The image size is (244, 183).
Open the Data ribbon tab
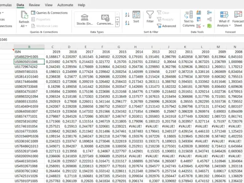click(x=20, y=5)
